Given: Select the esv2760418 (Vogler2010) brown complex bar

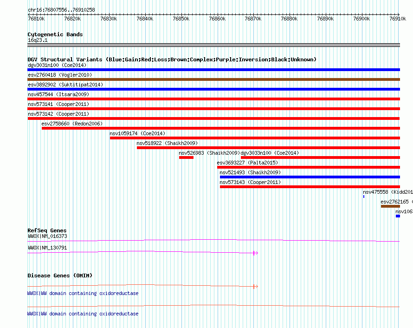Looking at the screenshot, I should coord(213,79).
